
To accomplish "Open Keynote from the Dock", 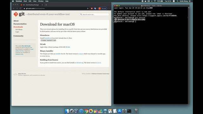I will (105, 111).
